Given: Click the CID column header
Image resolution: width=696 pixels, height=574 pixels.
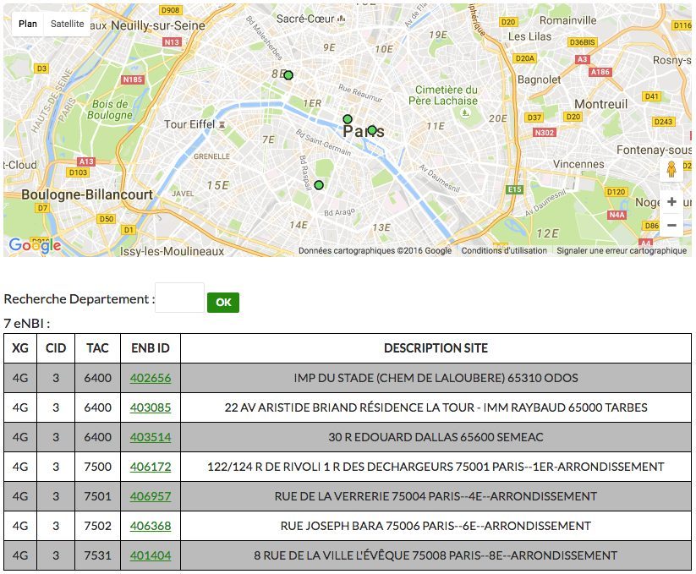Looking at the screenshot, I should [56, 347].
